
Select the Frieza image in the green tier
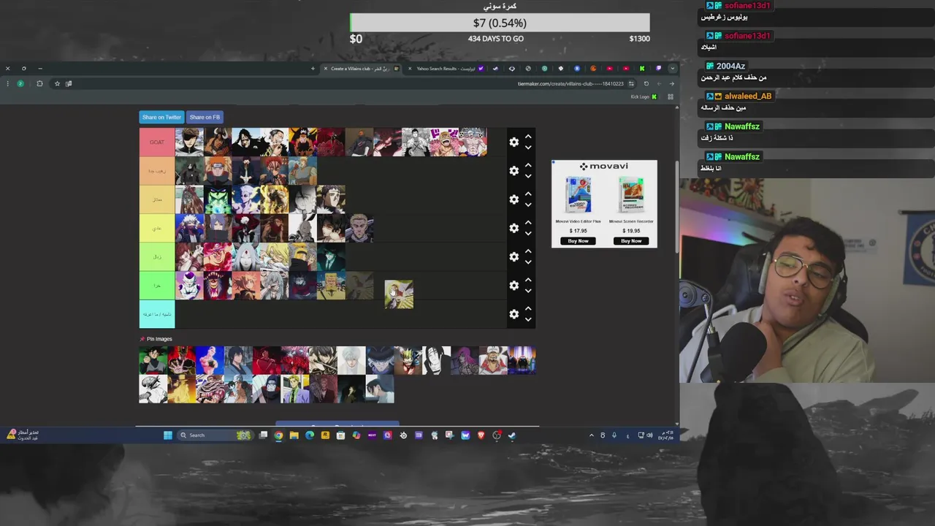tap(189, 286)
